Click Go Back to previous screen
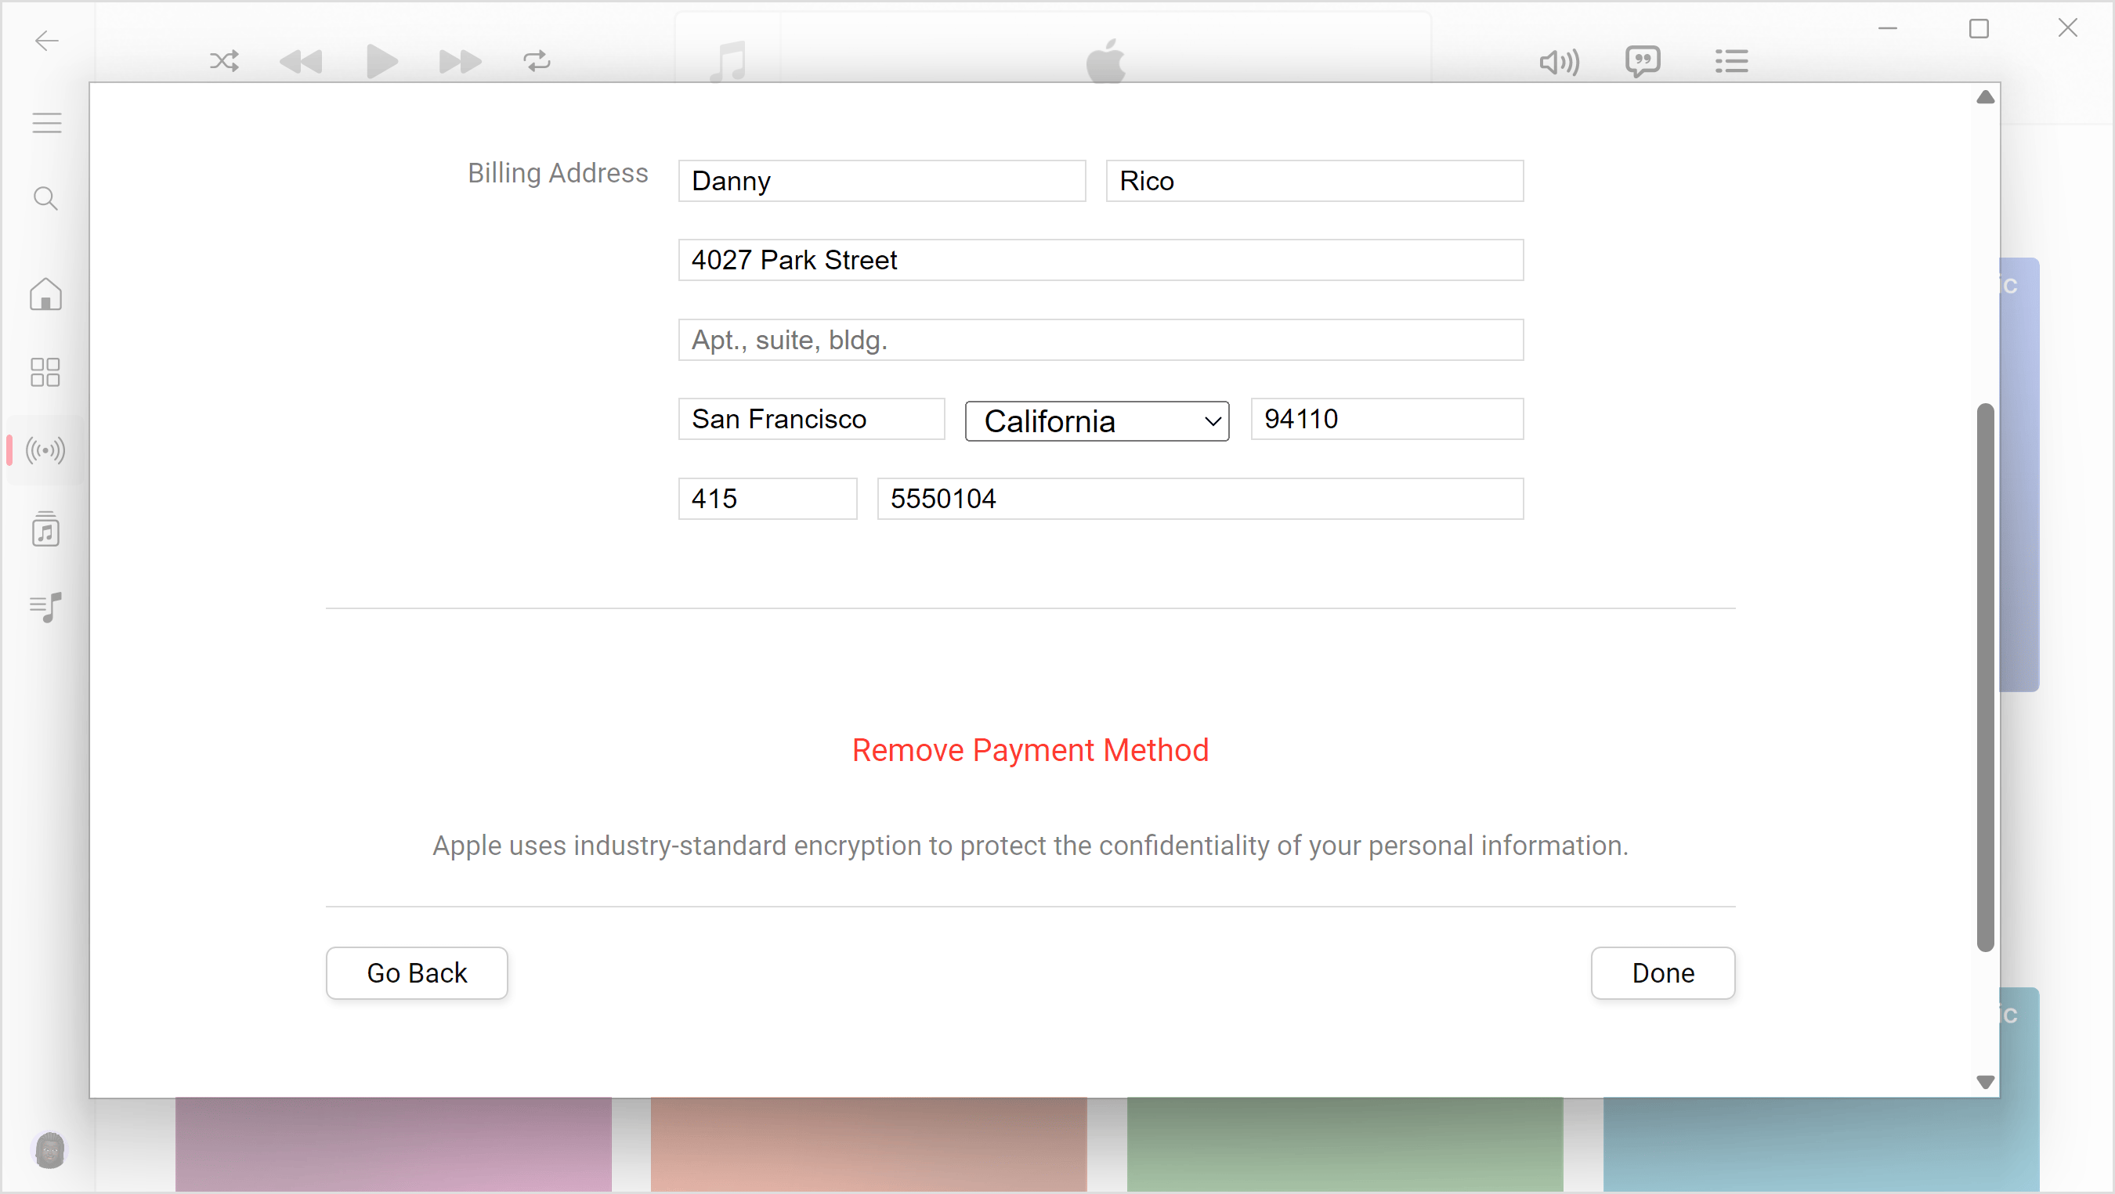This screenshot has width=2115, height=1194. (x=417, y=973)
